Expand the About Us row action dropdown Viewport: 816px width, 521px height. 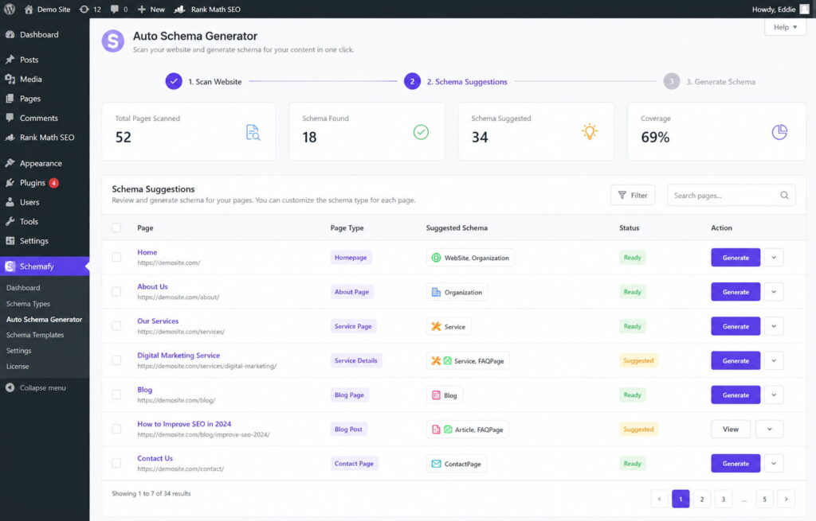(774, 292)
